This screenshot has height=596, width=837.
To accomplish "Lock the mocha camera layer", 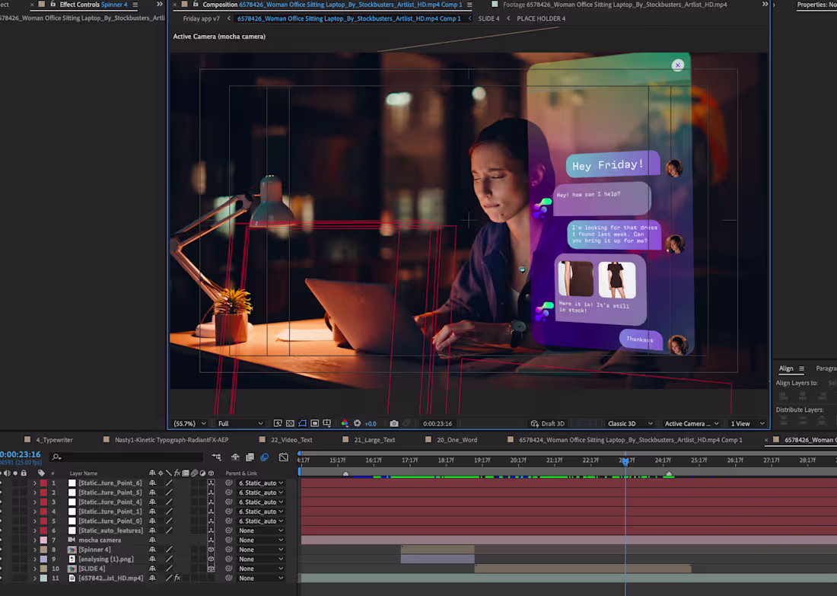I will (24, 540).
